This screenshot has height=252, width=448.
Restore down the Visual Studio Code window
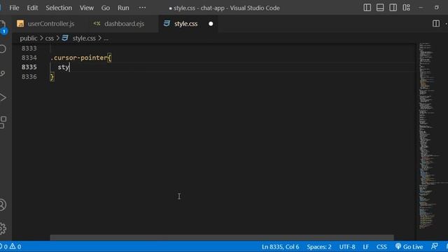point(437,8)
